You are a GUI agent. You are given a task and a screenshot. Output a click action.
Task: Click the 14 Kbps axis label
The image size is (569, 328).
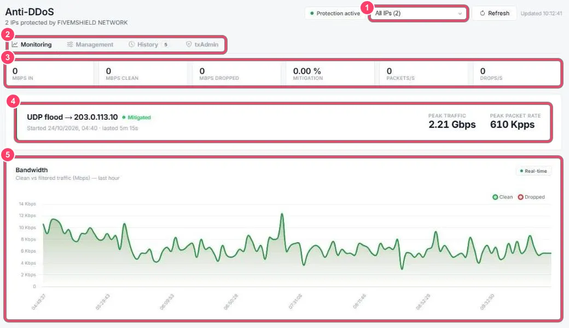[x=27, y=204]
